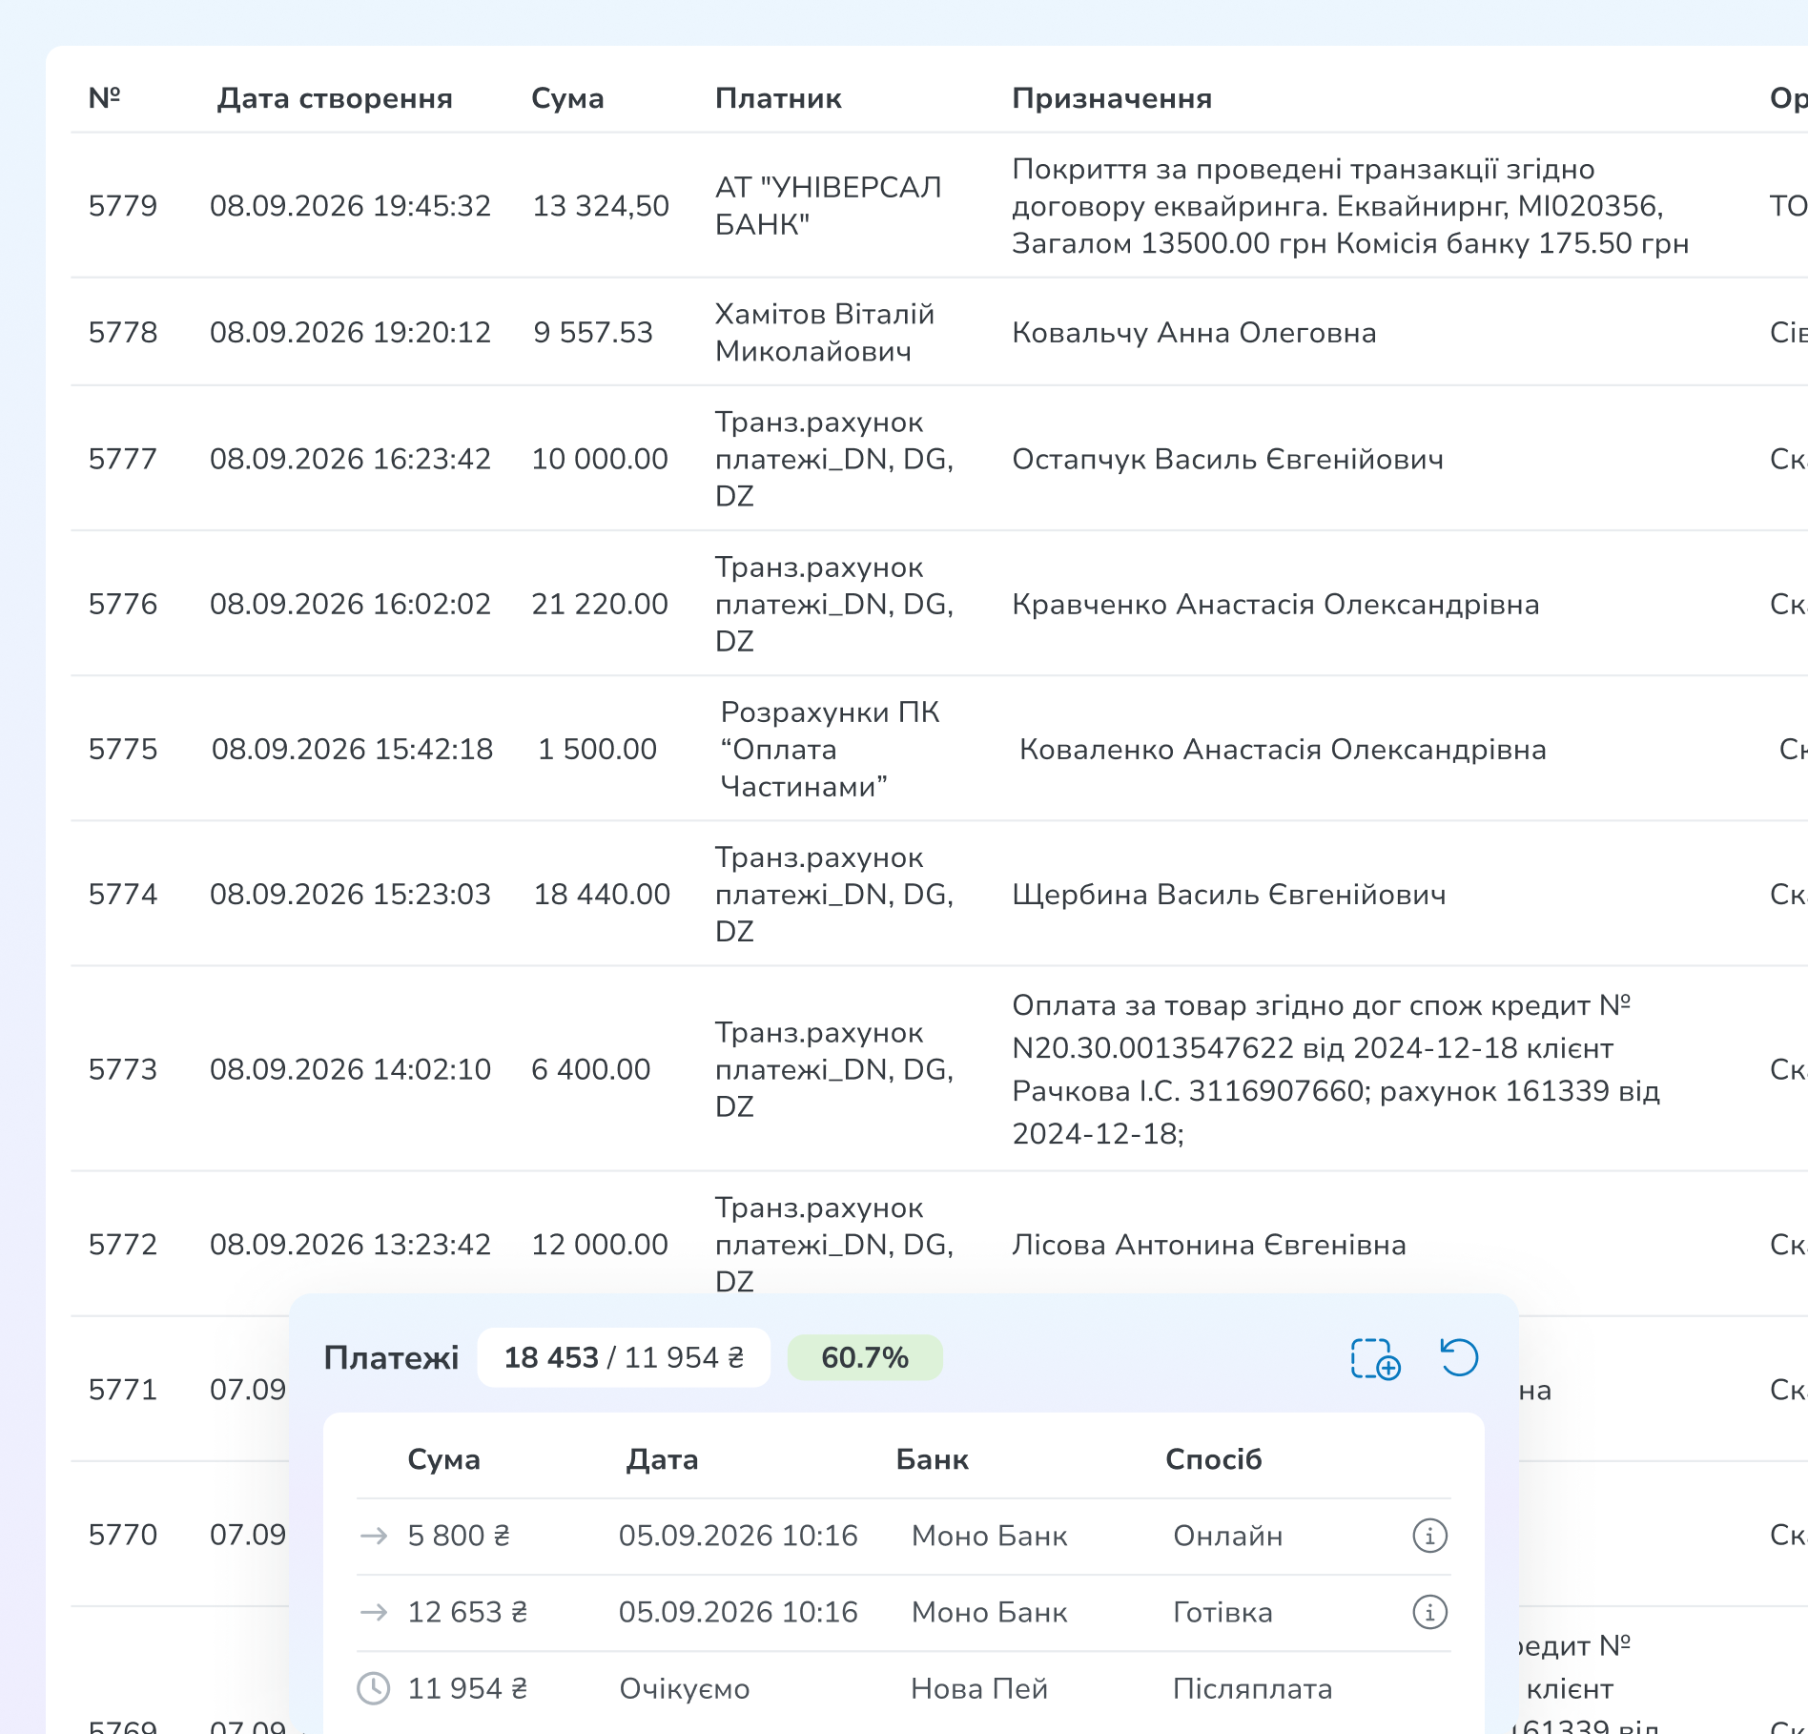Sort by the Дата створення column header
The height and width of the screenshot is (1734, 1808).
(335, 98)
